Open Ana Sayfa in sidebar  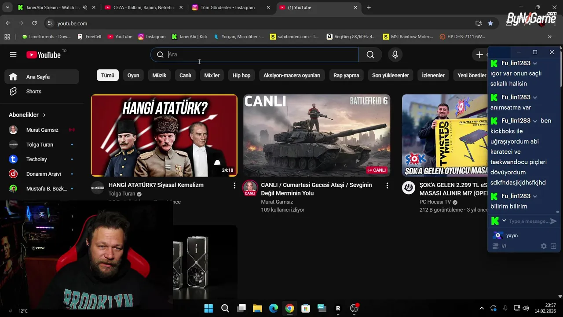click(x=42, y=77)
